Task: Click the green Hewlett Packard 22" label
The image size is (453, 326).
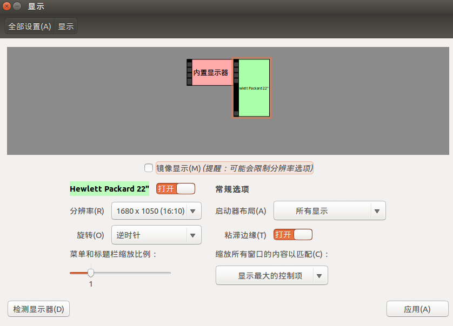Action: (109, 188)
